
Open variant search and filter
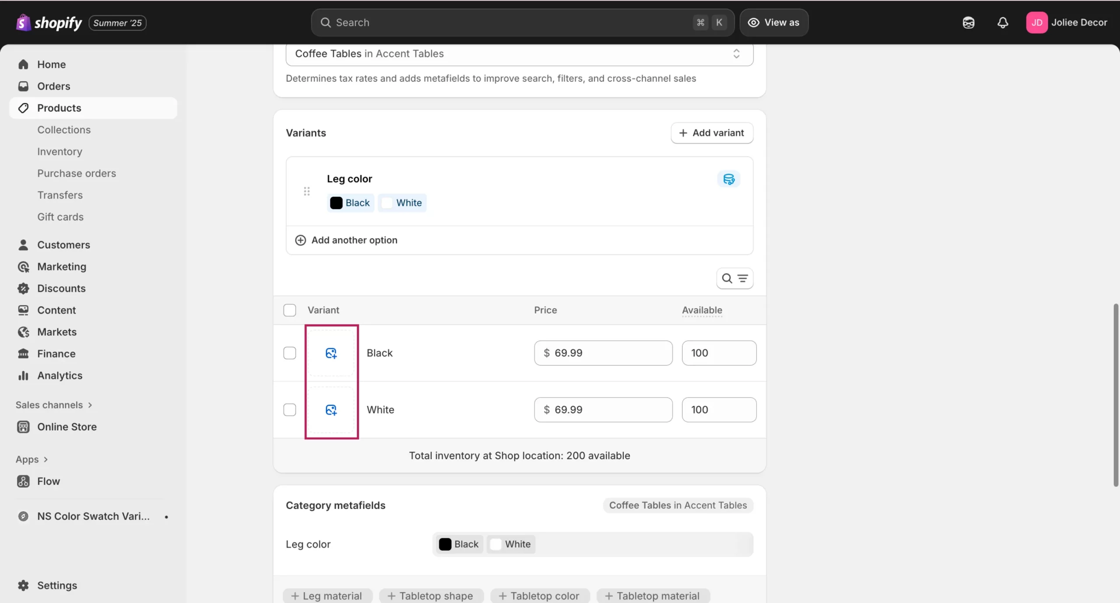[735, 279]
